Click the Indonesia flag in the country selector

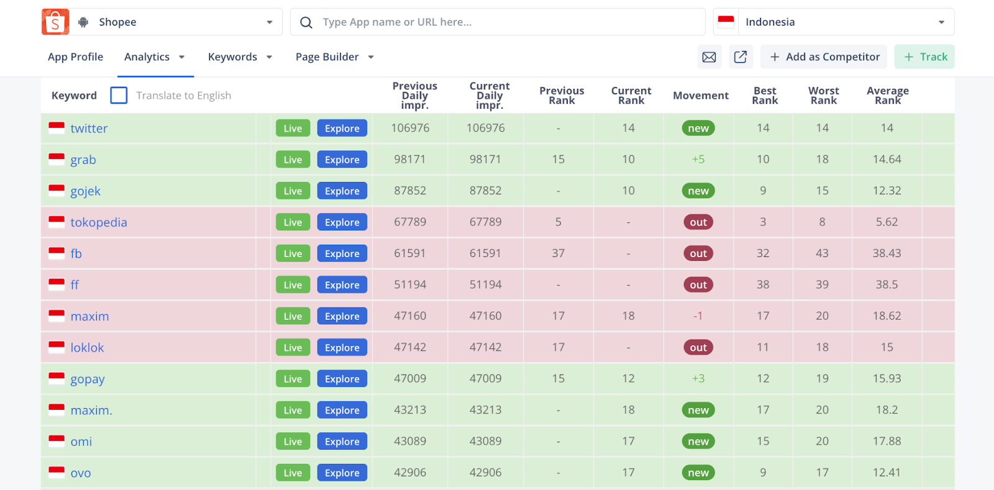(726, 22)
